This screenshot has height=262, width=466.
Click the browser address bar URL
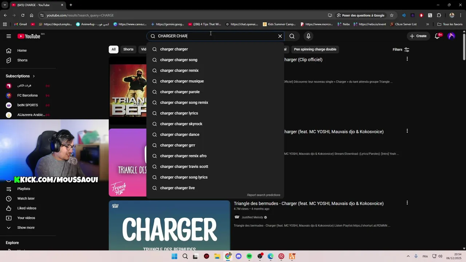80,15
